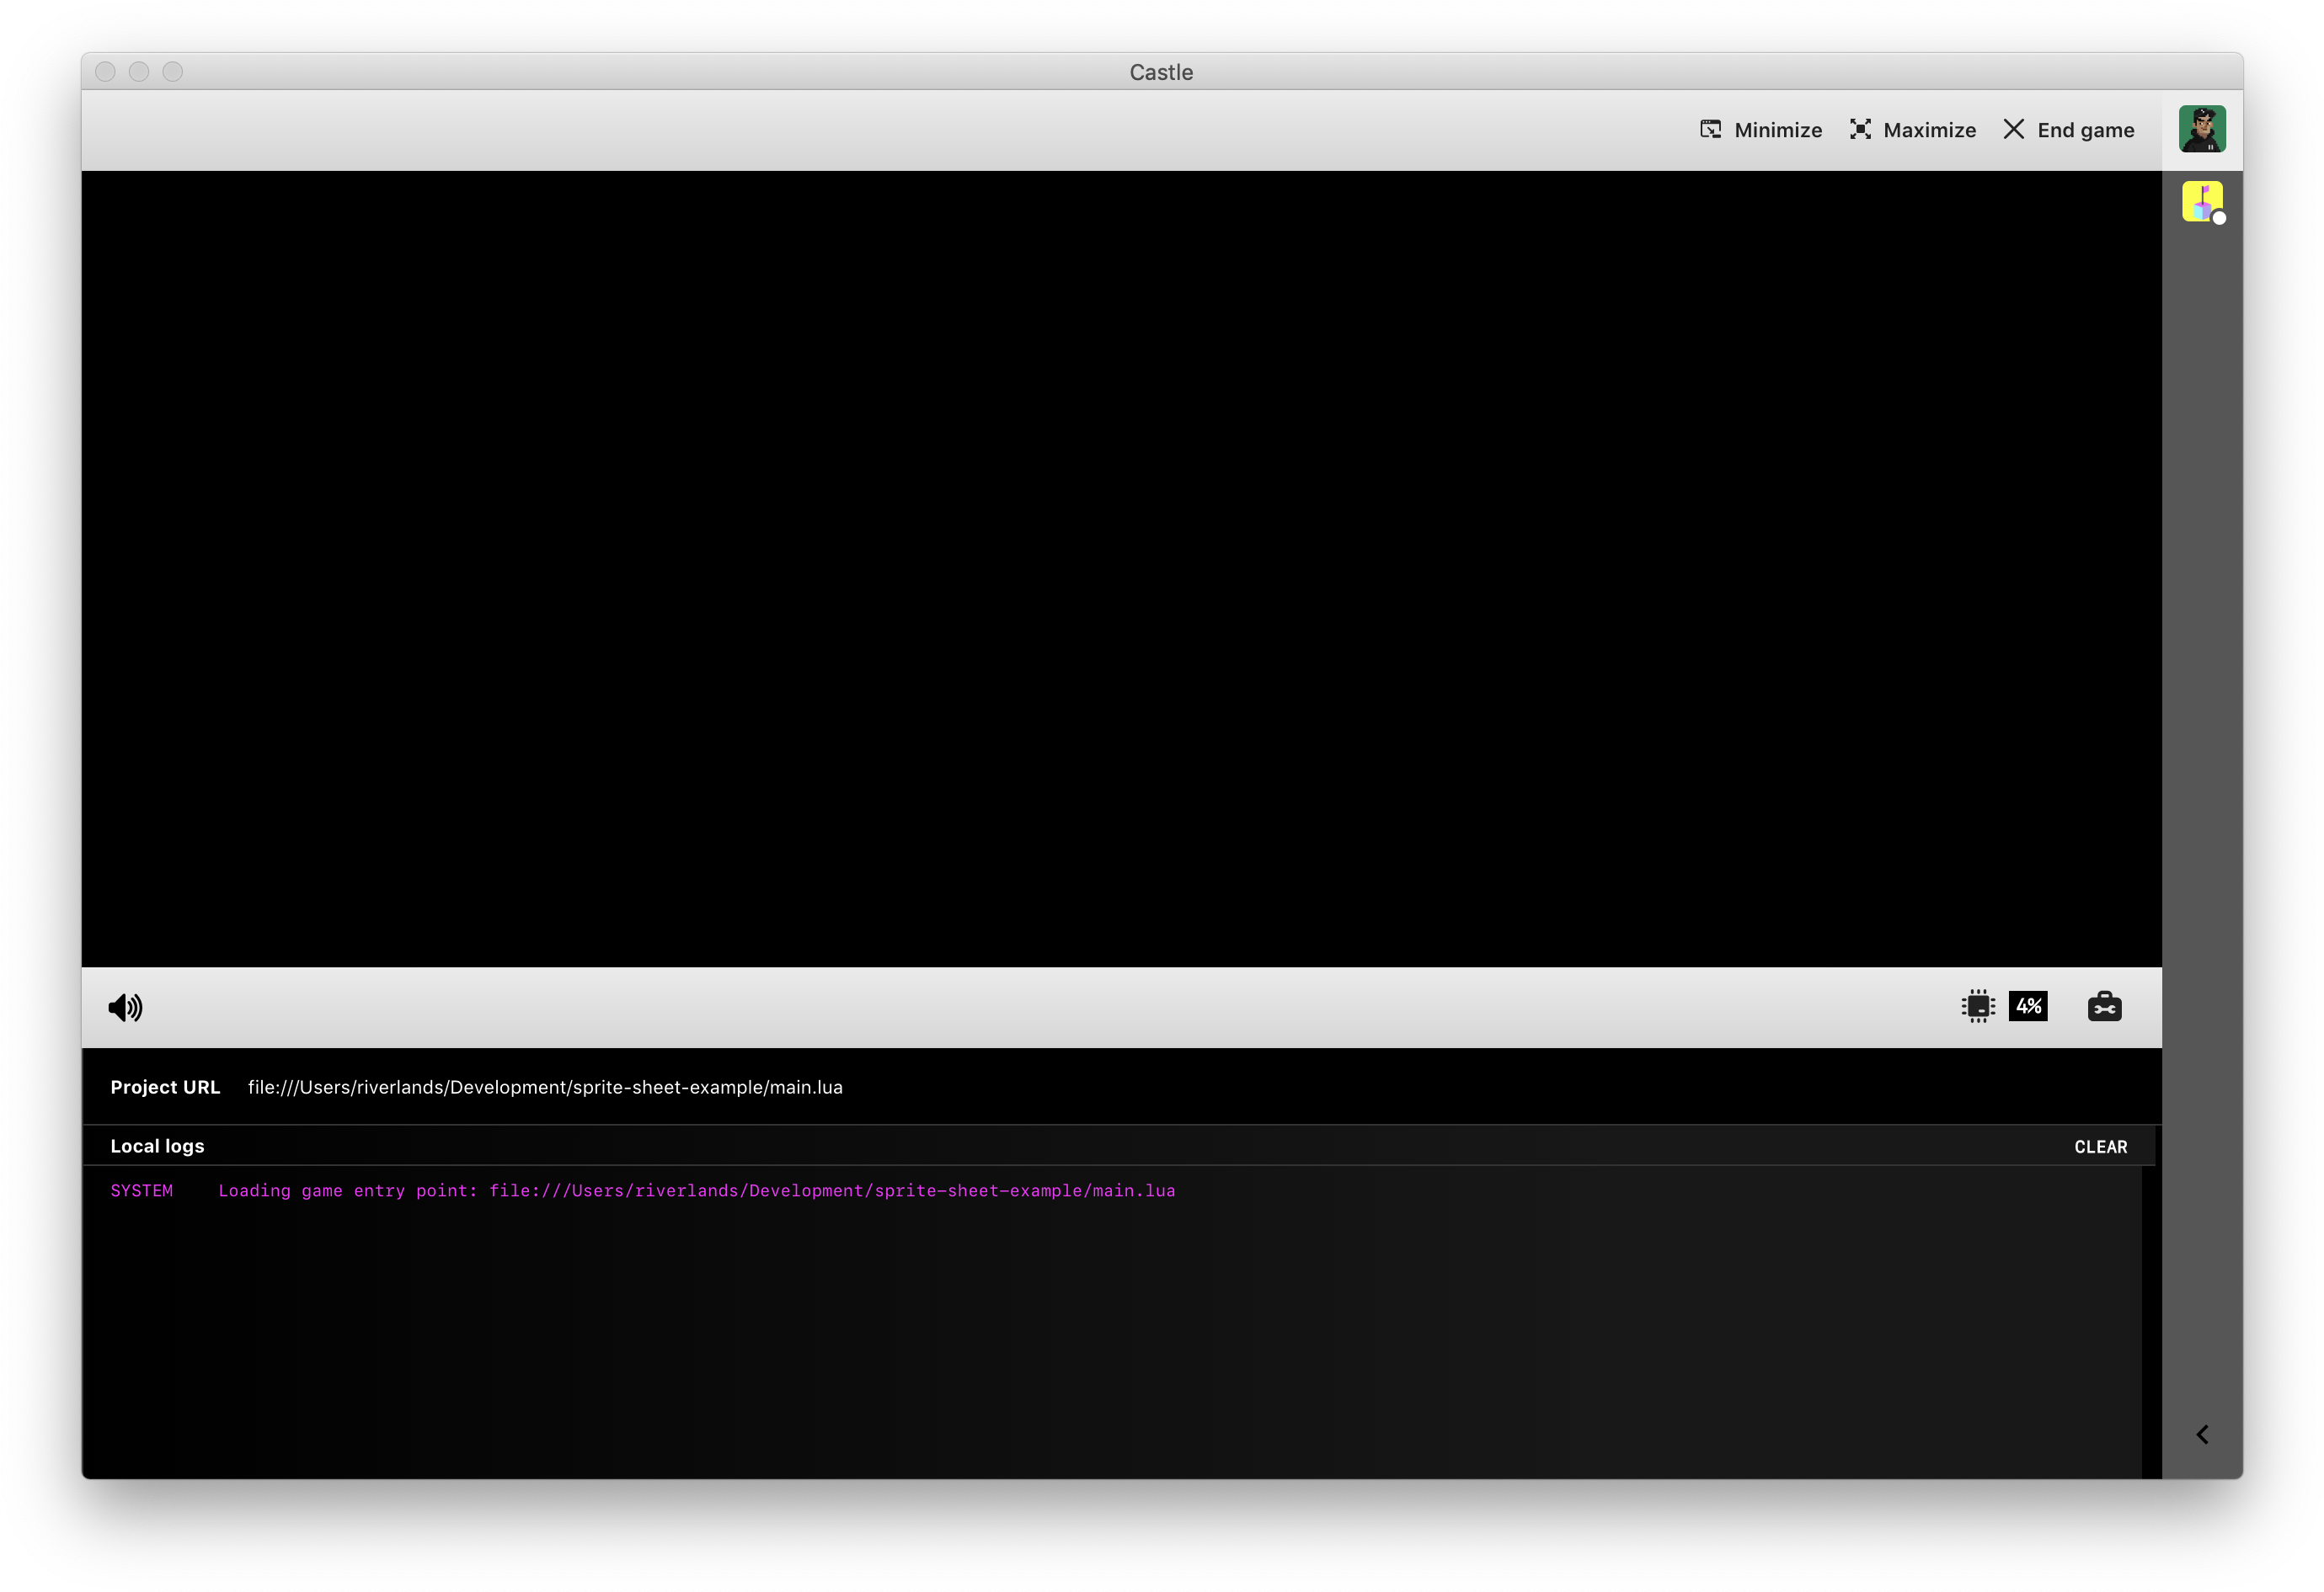This screenshot has height=1592, width=2324.
Task: Click the 4% CPU usage badge
Action: pyautogui.click(x=2028, y=1006)
